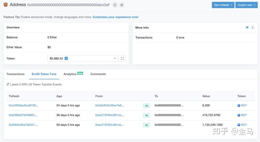The image size is (260, 142).
Task: Click KEY token icon in 6,300 row
Action: (239, 106)
